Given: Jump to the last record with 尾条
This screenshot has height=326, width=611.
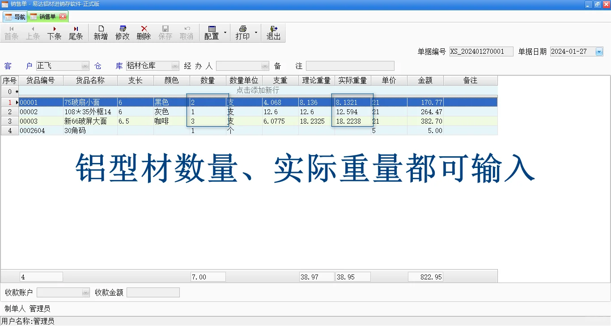Looking at the screenshot, I should click(x=76, y=32).
